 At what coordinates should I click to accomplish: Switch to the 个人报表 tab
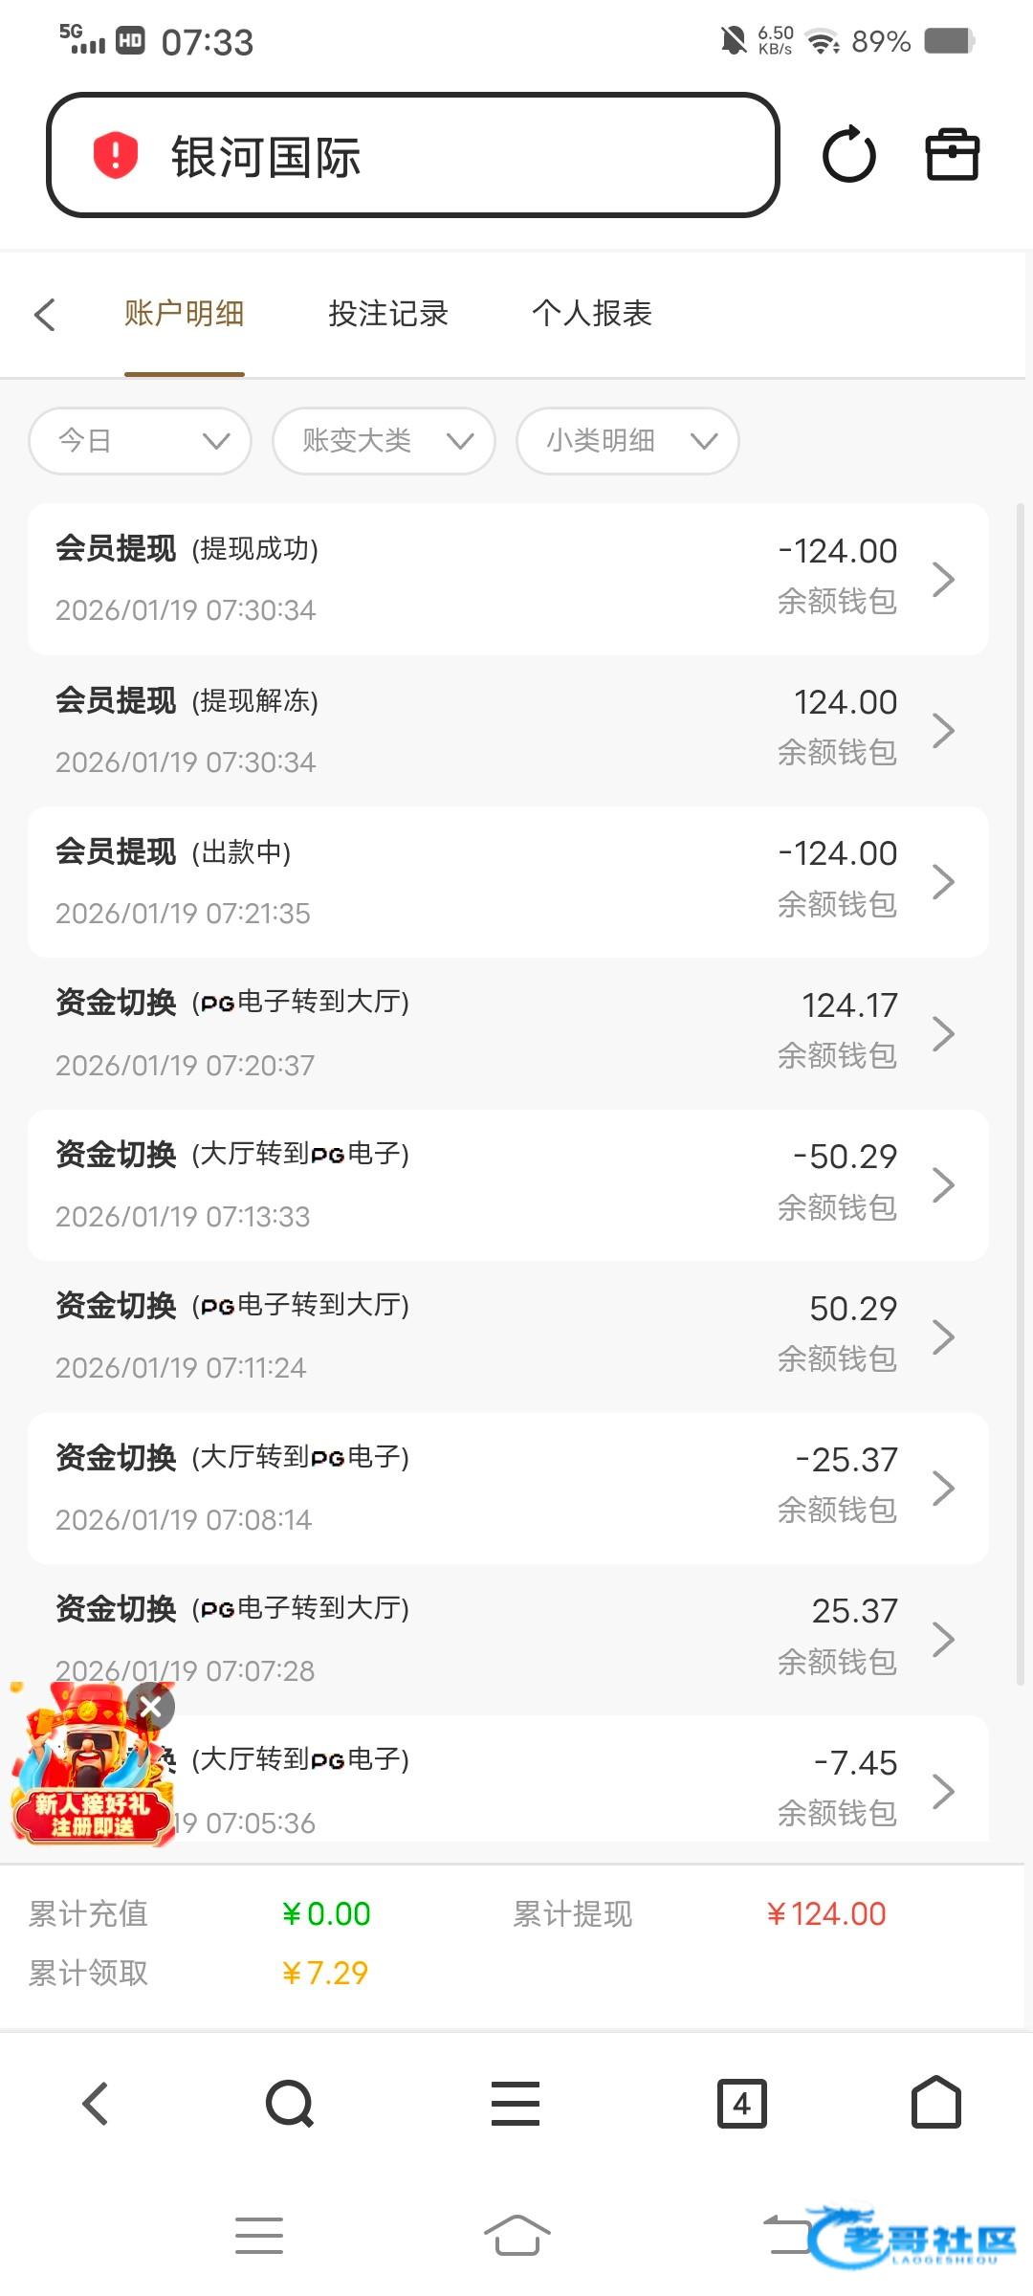click(x=592, y=314)
